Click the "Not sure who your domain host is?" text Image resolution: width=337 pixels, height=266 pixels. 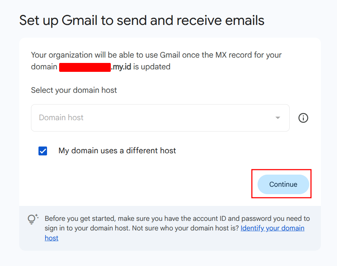coord(185,228)
